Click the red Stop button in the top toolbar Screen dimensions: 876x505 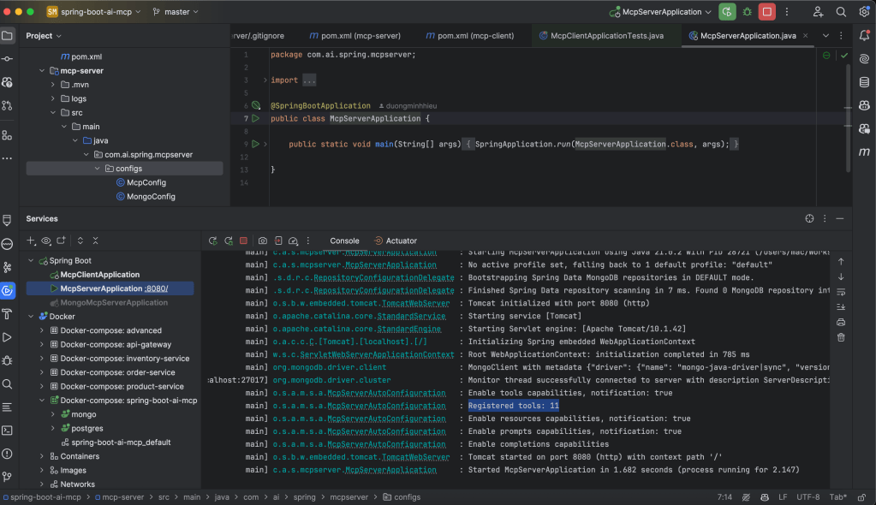[x=767, y=12]
